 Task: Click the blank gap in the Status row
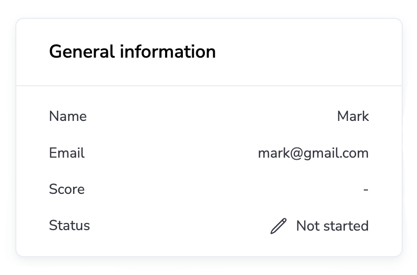click(179, 226)
